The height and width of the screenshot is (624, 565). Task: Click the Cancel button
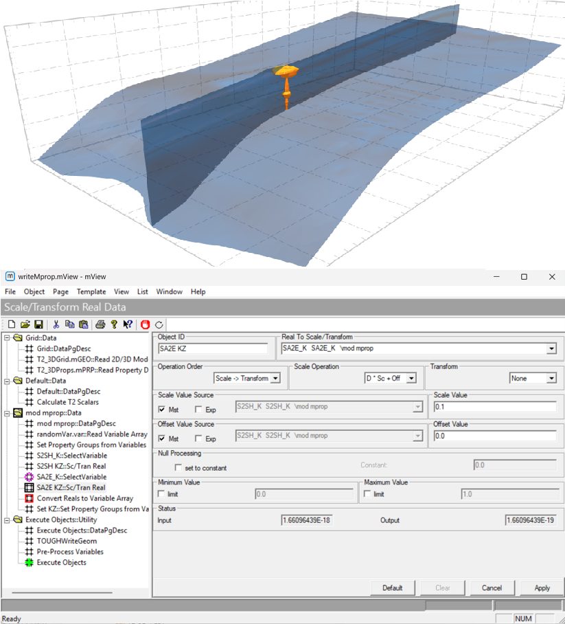pos(492,588)
